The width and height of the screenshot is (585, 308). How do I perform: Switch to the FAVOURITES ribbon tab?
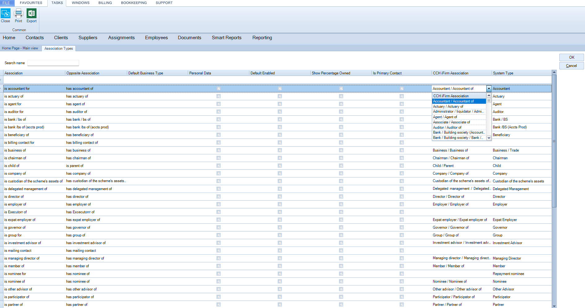click(31, 3)
